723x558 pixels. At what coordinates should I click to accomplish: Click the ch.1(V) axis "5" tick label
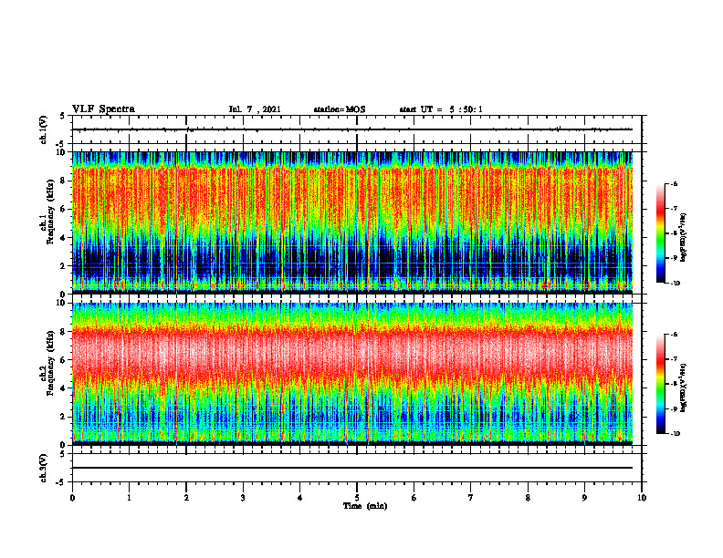[x=63, y=116]
